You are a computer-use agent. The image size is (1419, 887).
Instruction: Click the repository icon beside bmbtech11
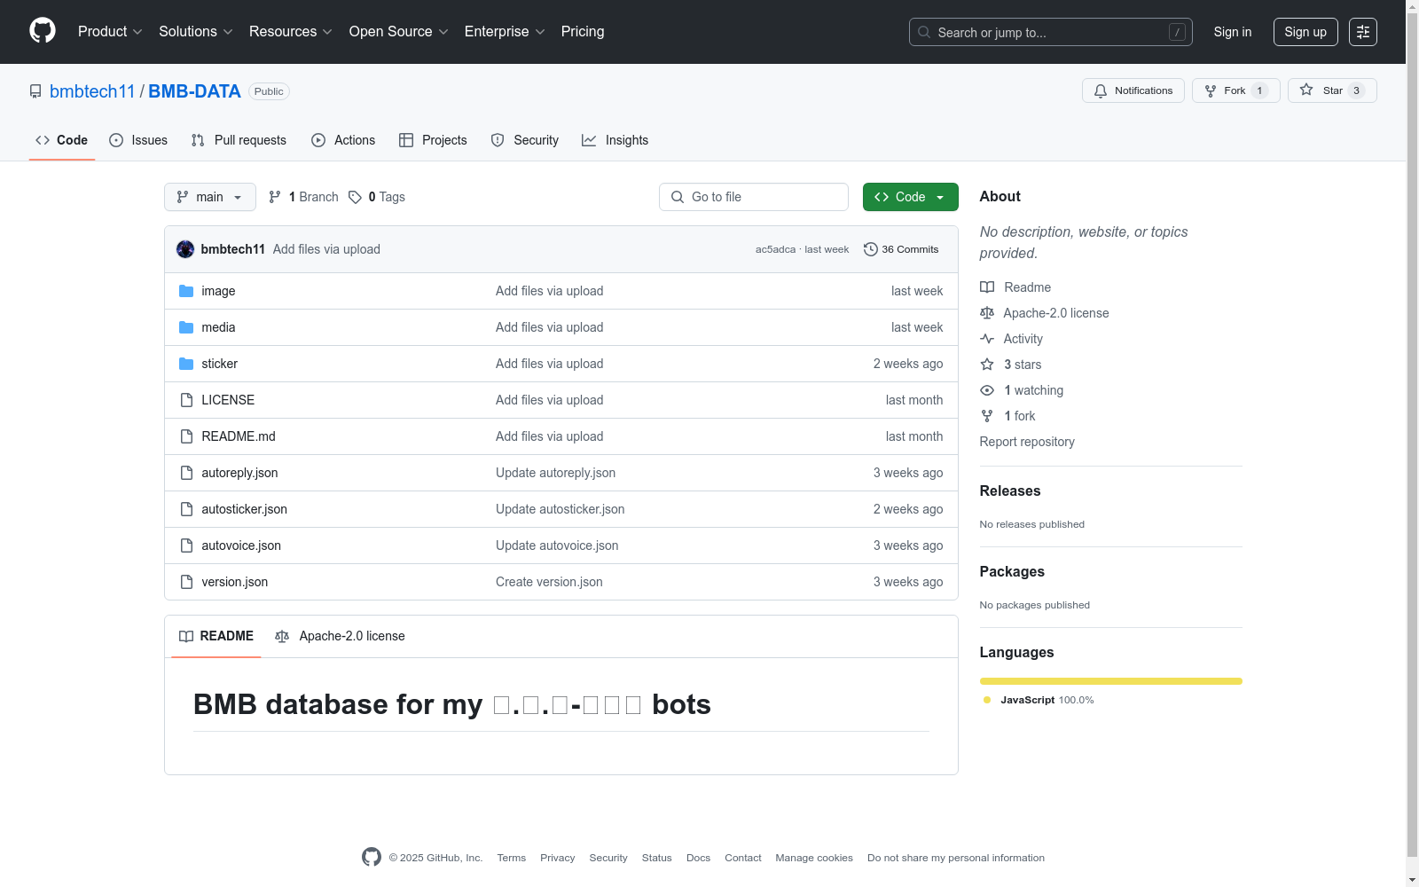click(35, 91)
